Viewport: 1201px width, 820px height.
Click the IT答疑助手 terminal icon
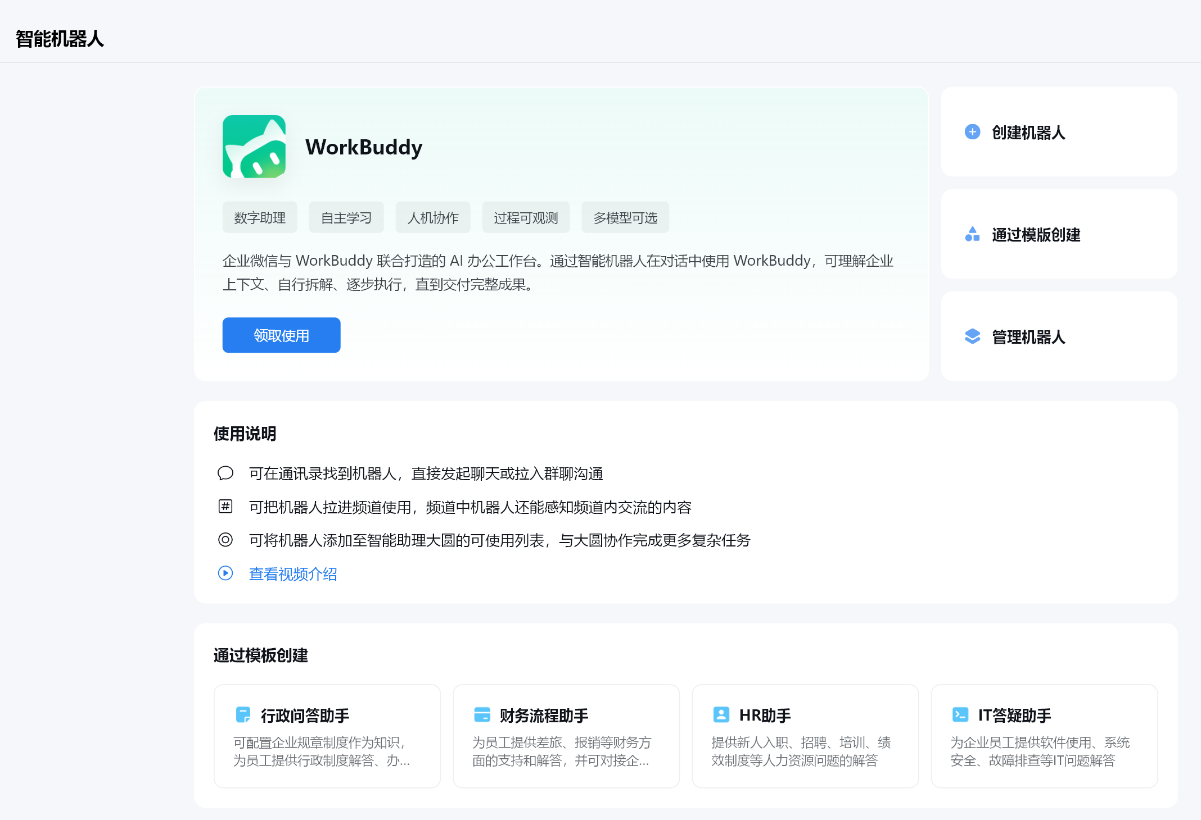960,715
